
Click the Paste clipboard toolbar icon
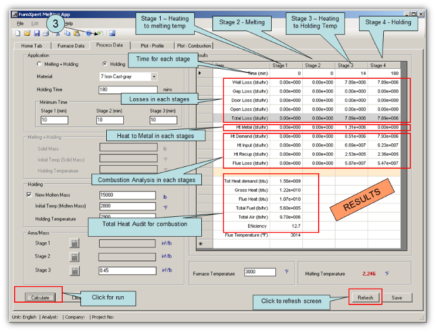point(77,33)
